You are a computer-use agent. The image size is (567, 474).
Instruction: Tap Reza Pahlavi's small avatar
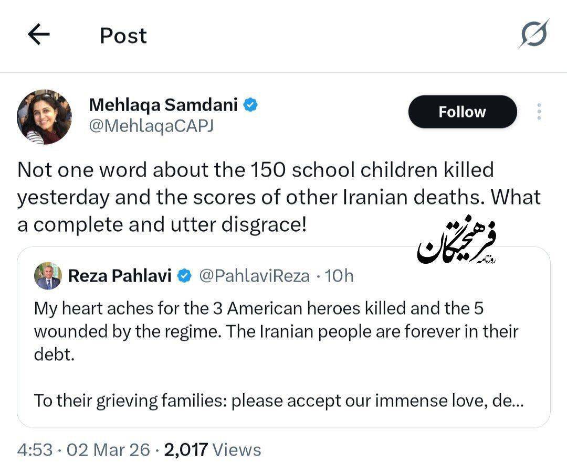tap(48, 276)
